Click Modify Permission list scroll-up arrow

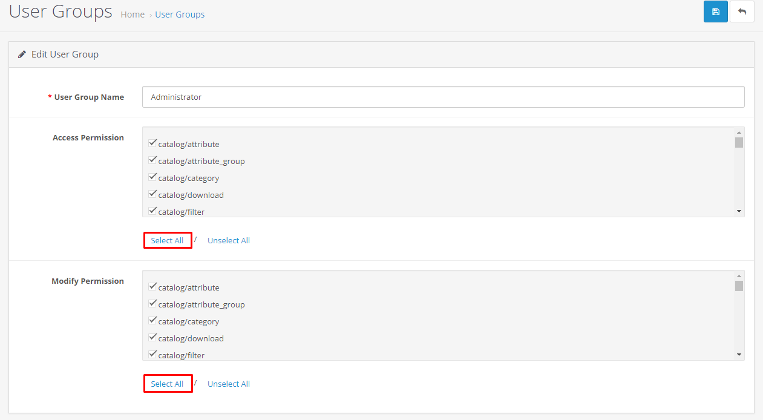[739, 276]
